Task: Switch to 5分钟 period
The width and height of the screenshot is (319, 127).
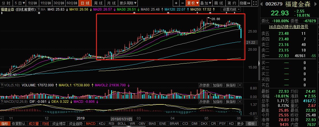Action: pyautogui.click(x=33, y=3)
